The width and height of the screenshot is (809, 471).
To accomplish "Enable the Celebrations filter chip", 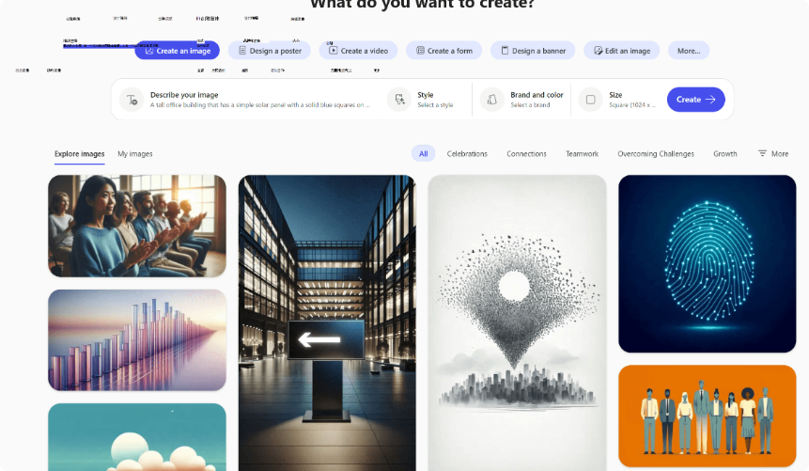I will pos(467,153).
